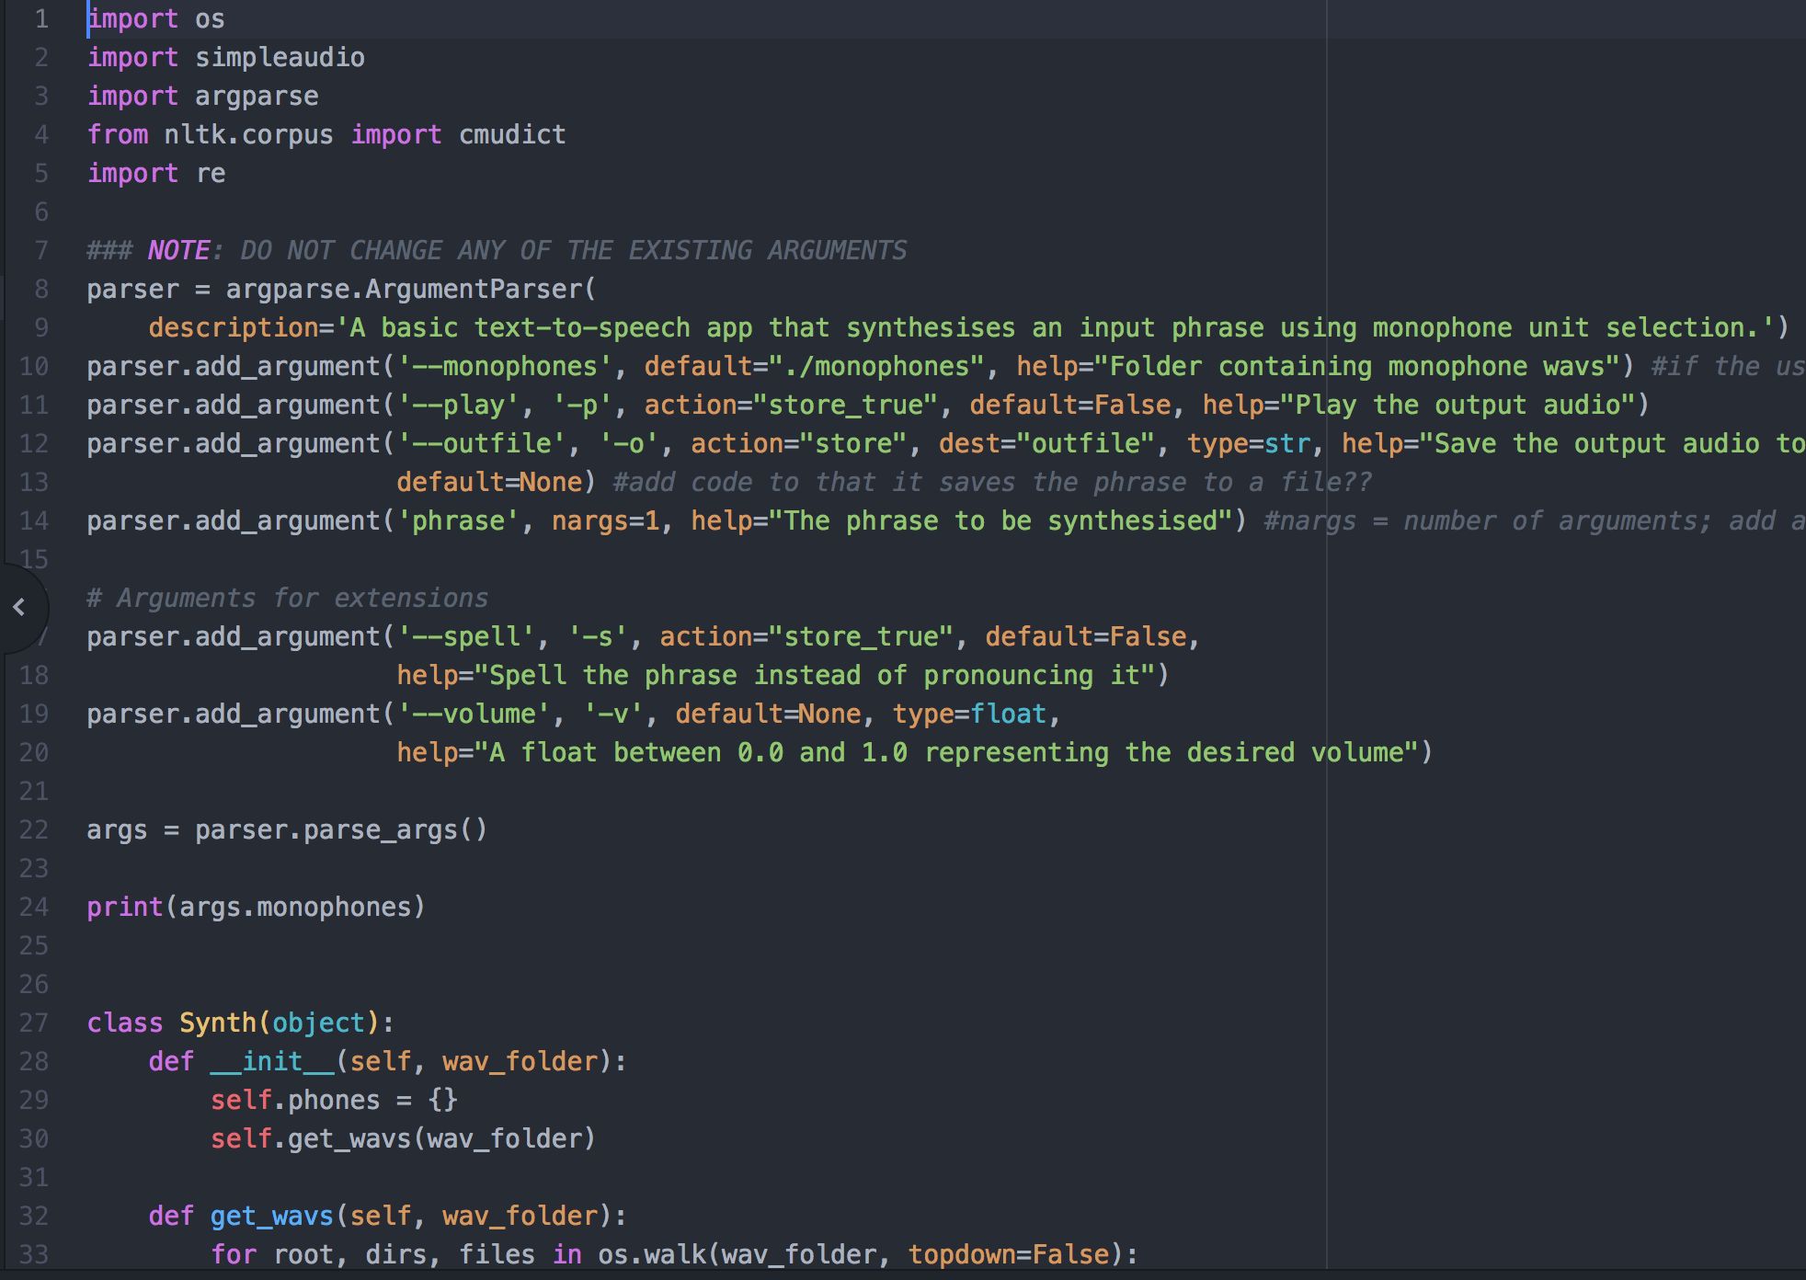Click the 'Arguments for extensions' comment

point(288,599)
